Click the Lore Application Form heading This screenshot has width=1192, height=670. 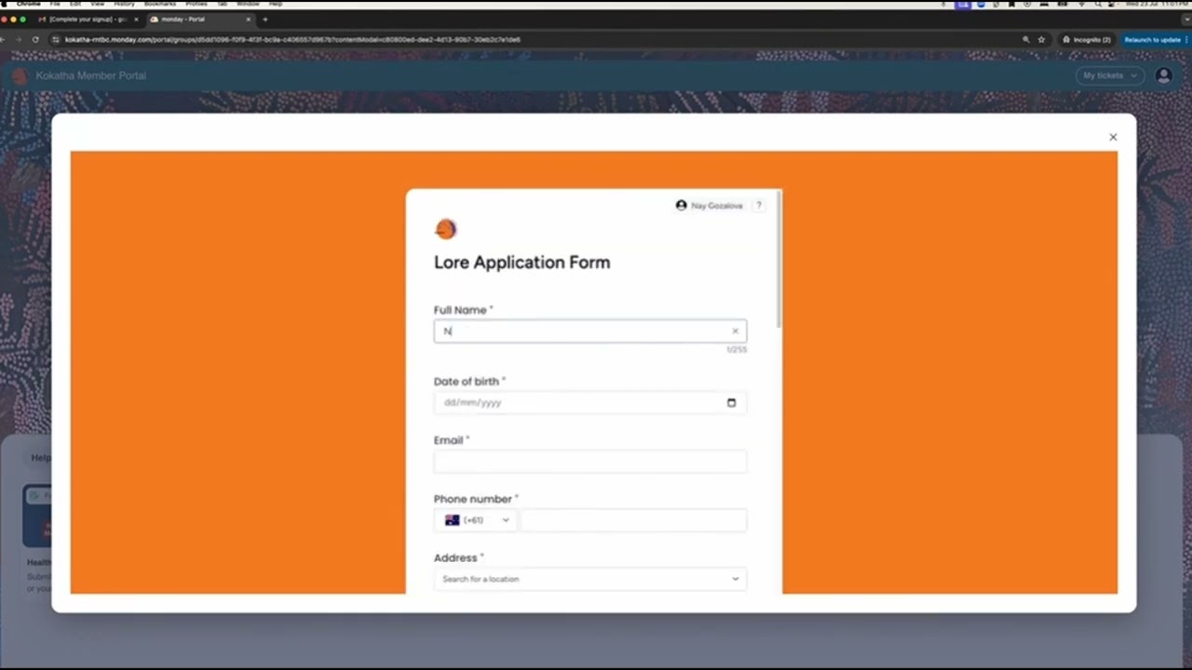[521, 262]
